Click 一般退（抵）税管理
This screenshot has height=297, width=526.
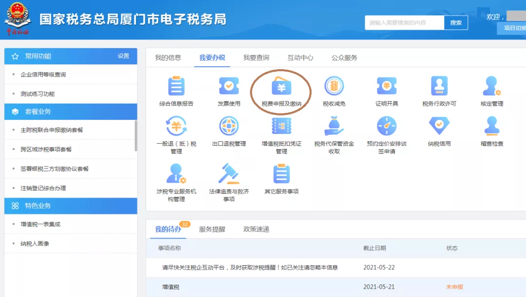pos(175,130)
